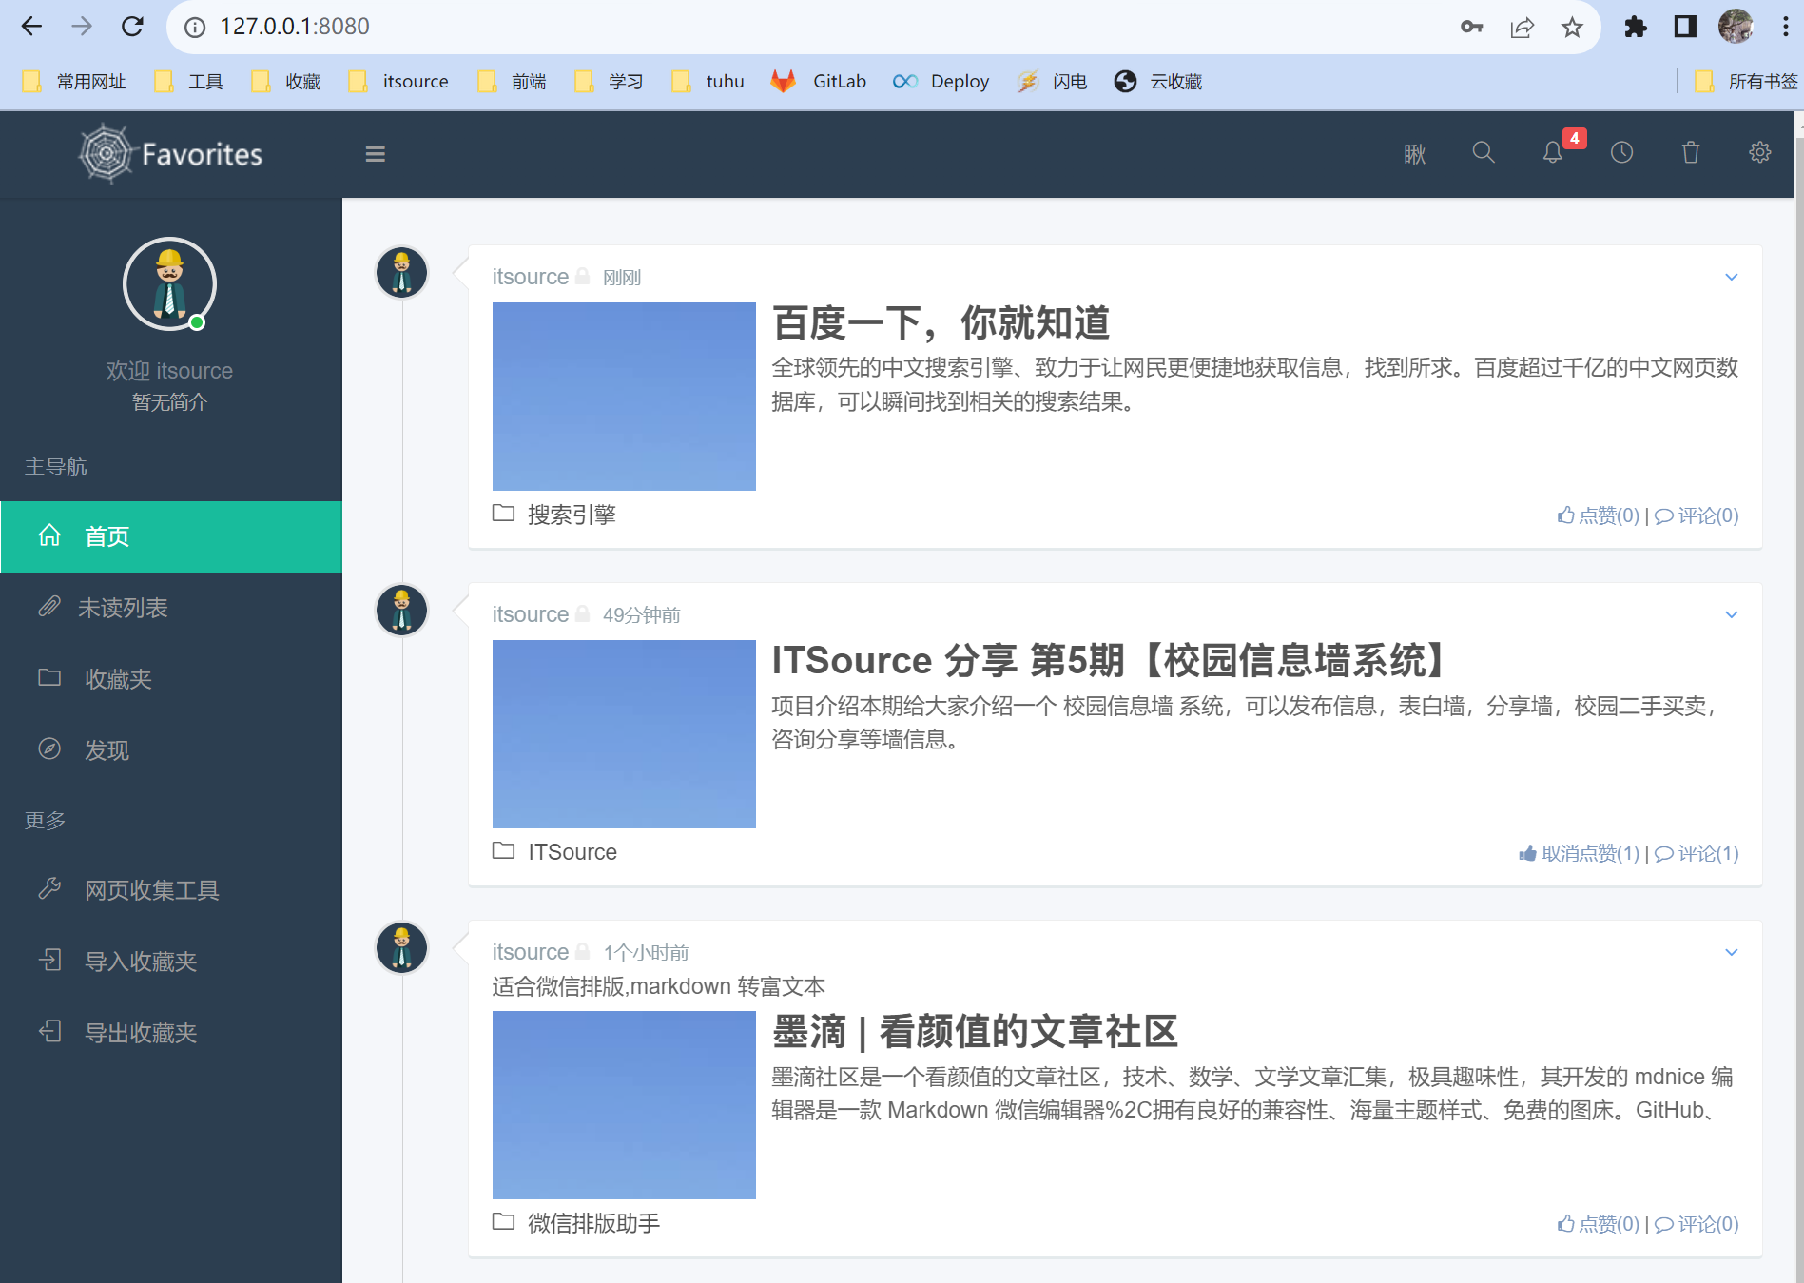Screen dimensions: 1804x1283
Task: Open 工具 bookmark folder
Action: 189,82
